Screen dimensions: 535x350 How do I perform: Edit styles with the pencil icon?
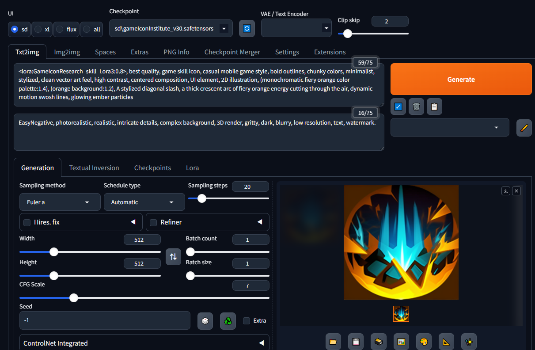(524, 128)
